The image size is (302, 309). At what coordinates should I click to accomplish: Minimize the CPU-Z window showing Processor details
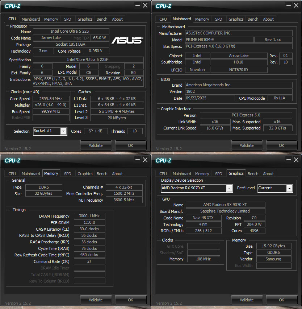pos(137,5)
